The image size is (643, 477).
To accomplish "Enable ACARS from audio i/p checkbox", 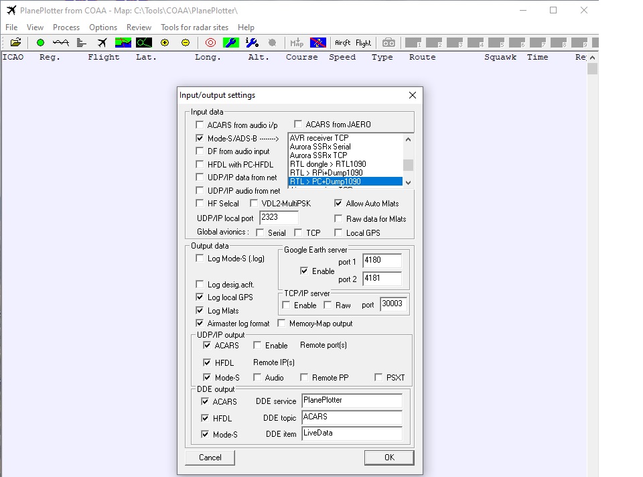I will pos(200,125).
